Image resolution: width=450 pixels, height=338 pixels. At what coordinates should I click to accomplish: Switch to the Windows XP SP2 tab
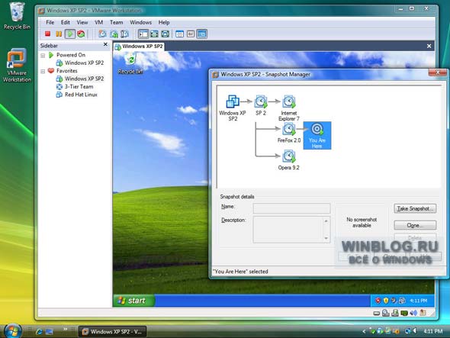point(139,47)
